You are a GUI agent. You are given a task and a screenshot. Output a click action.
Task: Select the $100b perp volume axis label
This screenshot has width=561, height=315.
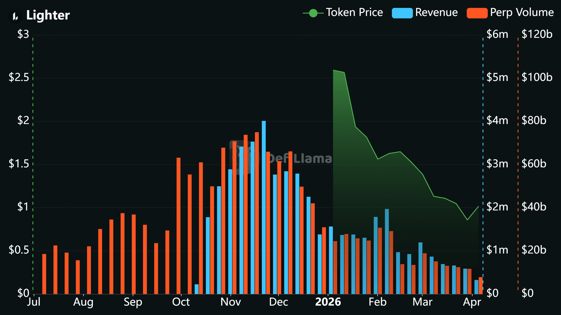(x=536, y=77)
